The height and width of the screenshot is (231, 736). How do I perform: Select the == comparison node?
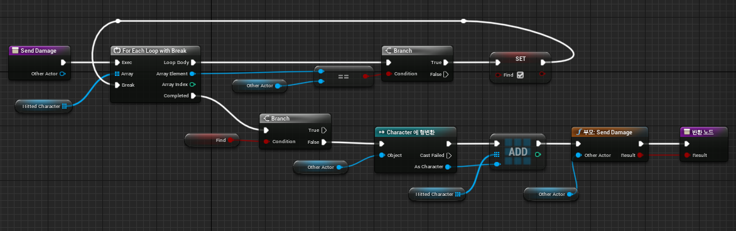pos(344,76)
